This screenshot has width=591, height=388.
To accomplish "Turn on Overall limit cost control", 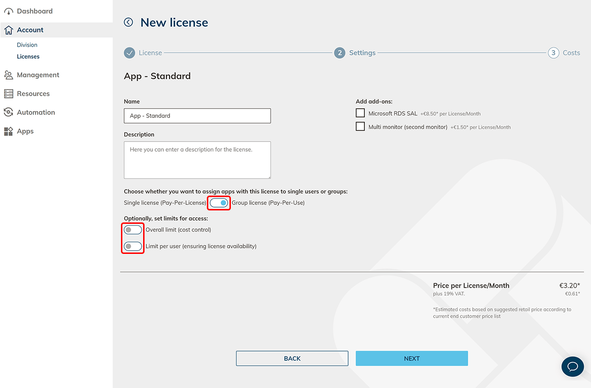I will pyautogui.click(x=133, y=230).
